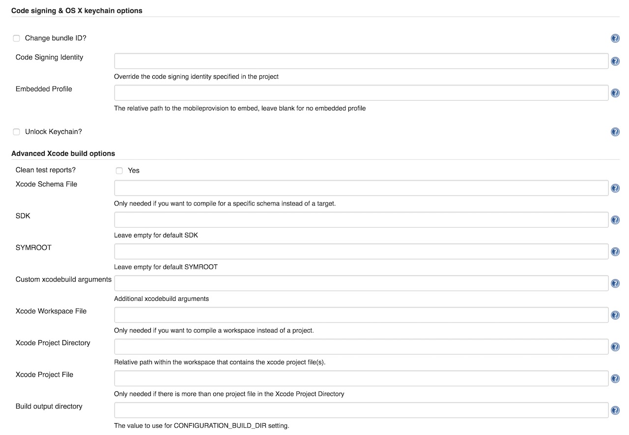Open help for Unlock Keychain option
Viewport: 629px width, 435px height.
615,132
